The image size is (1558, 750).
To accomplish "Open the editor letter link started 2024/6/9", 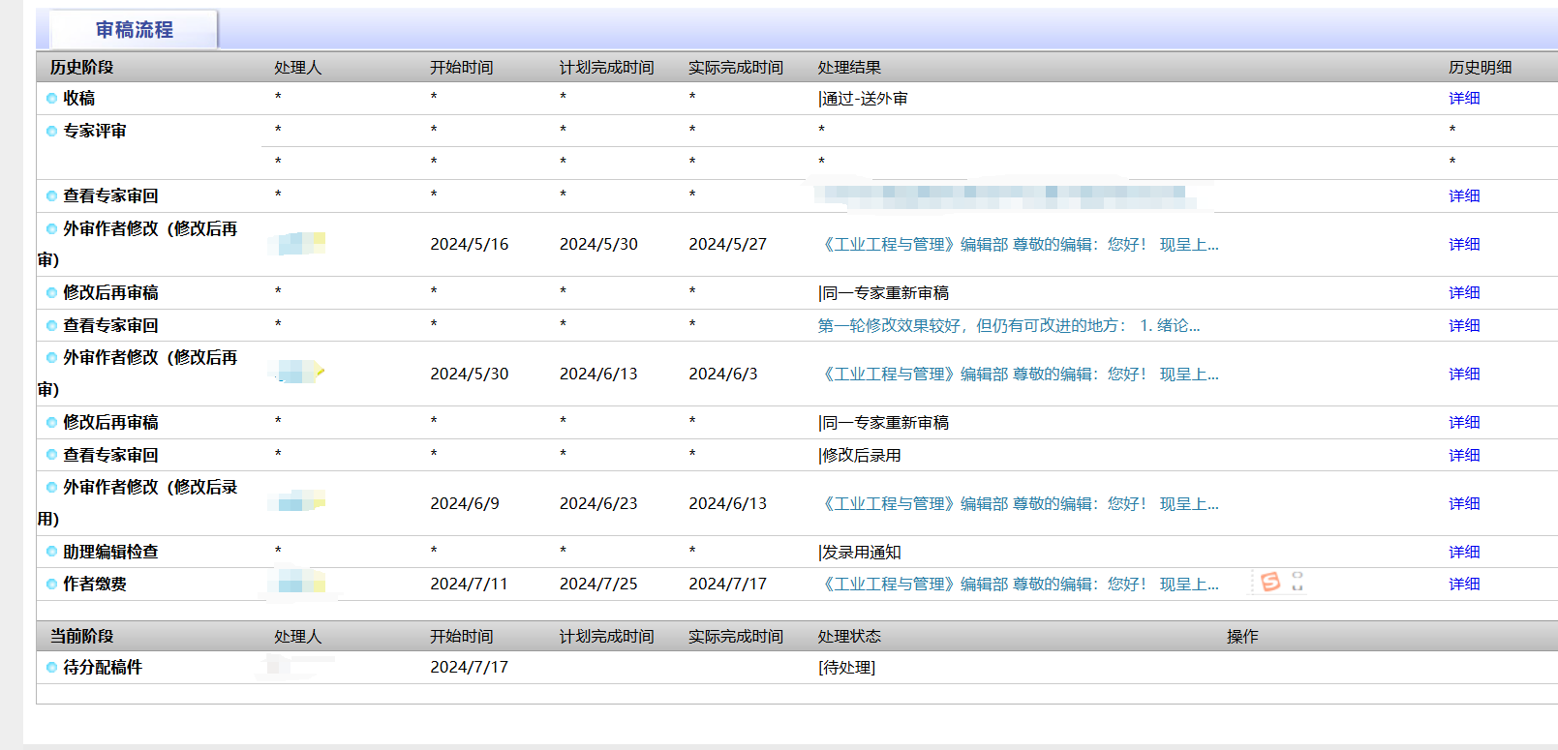I will (1019, 504).
